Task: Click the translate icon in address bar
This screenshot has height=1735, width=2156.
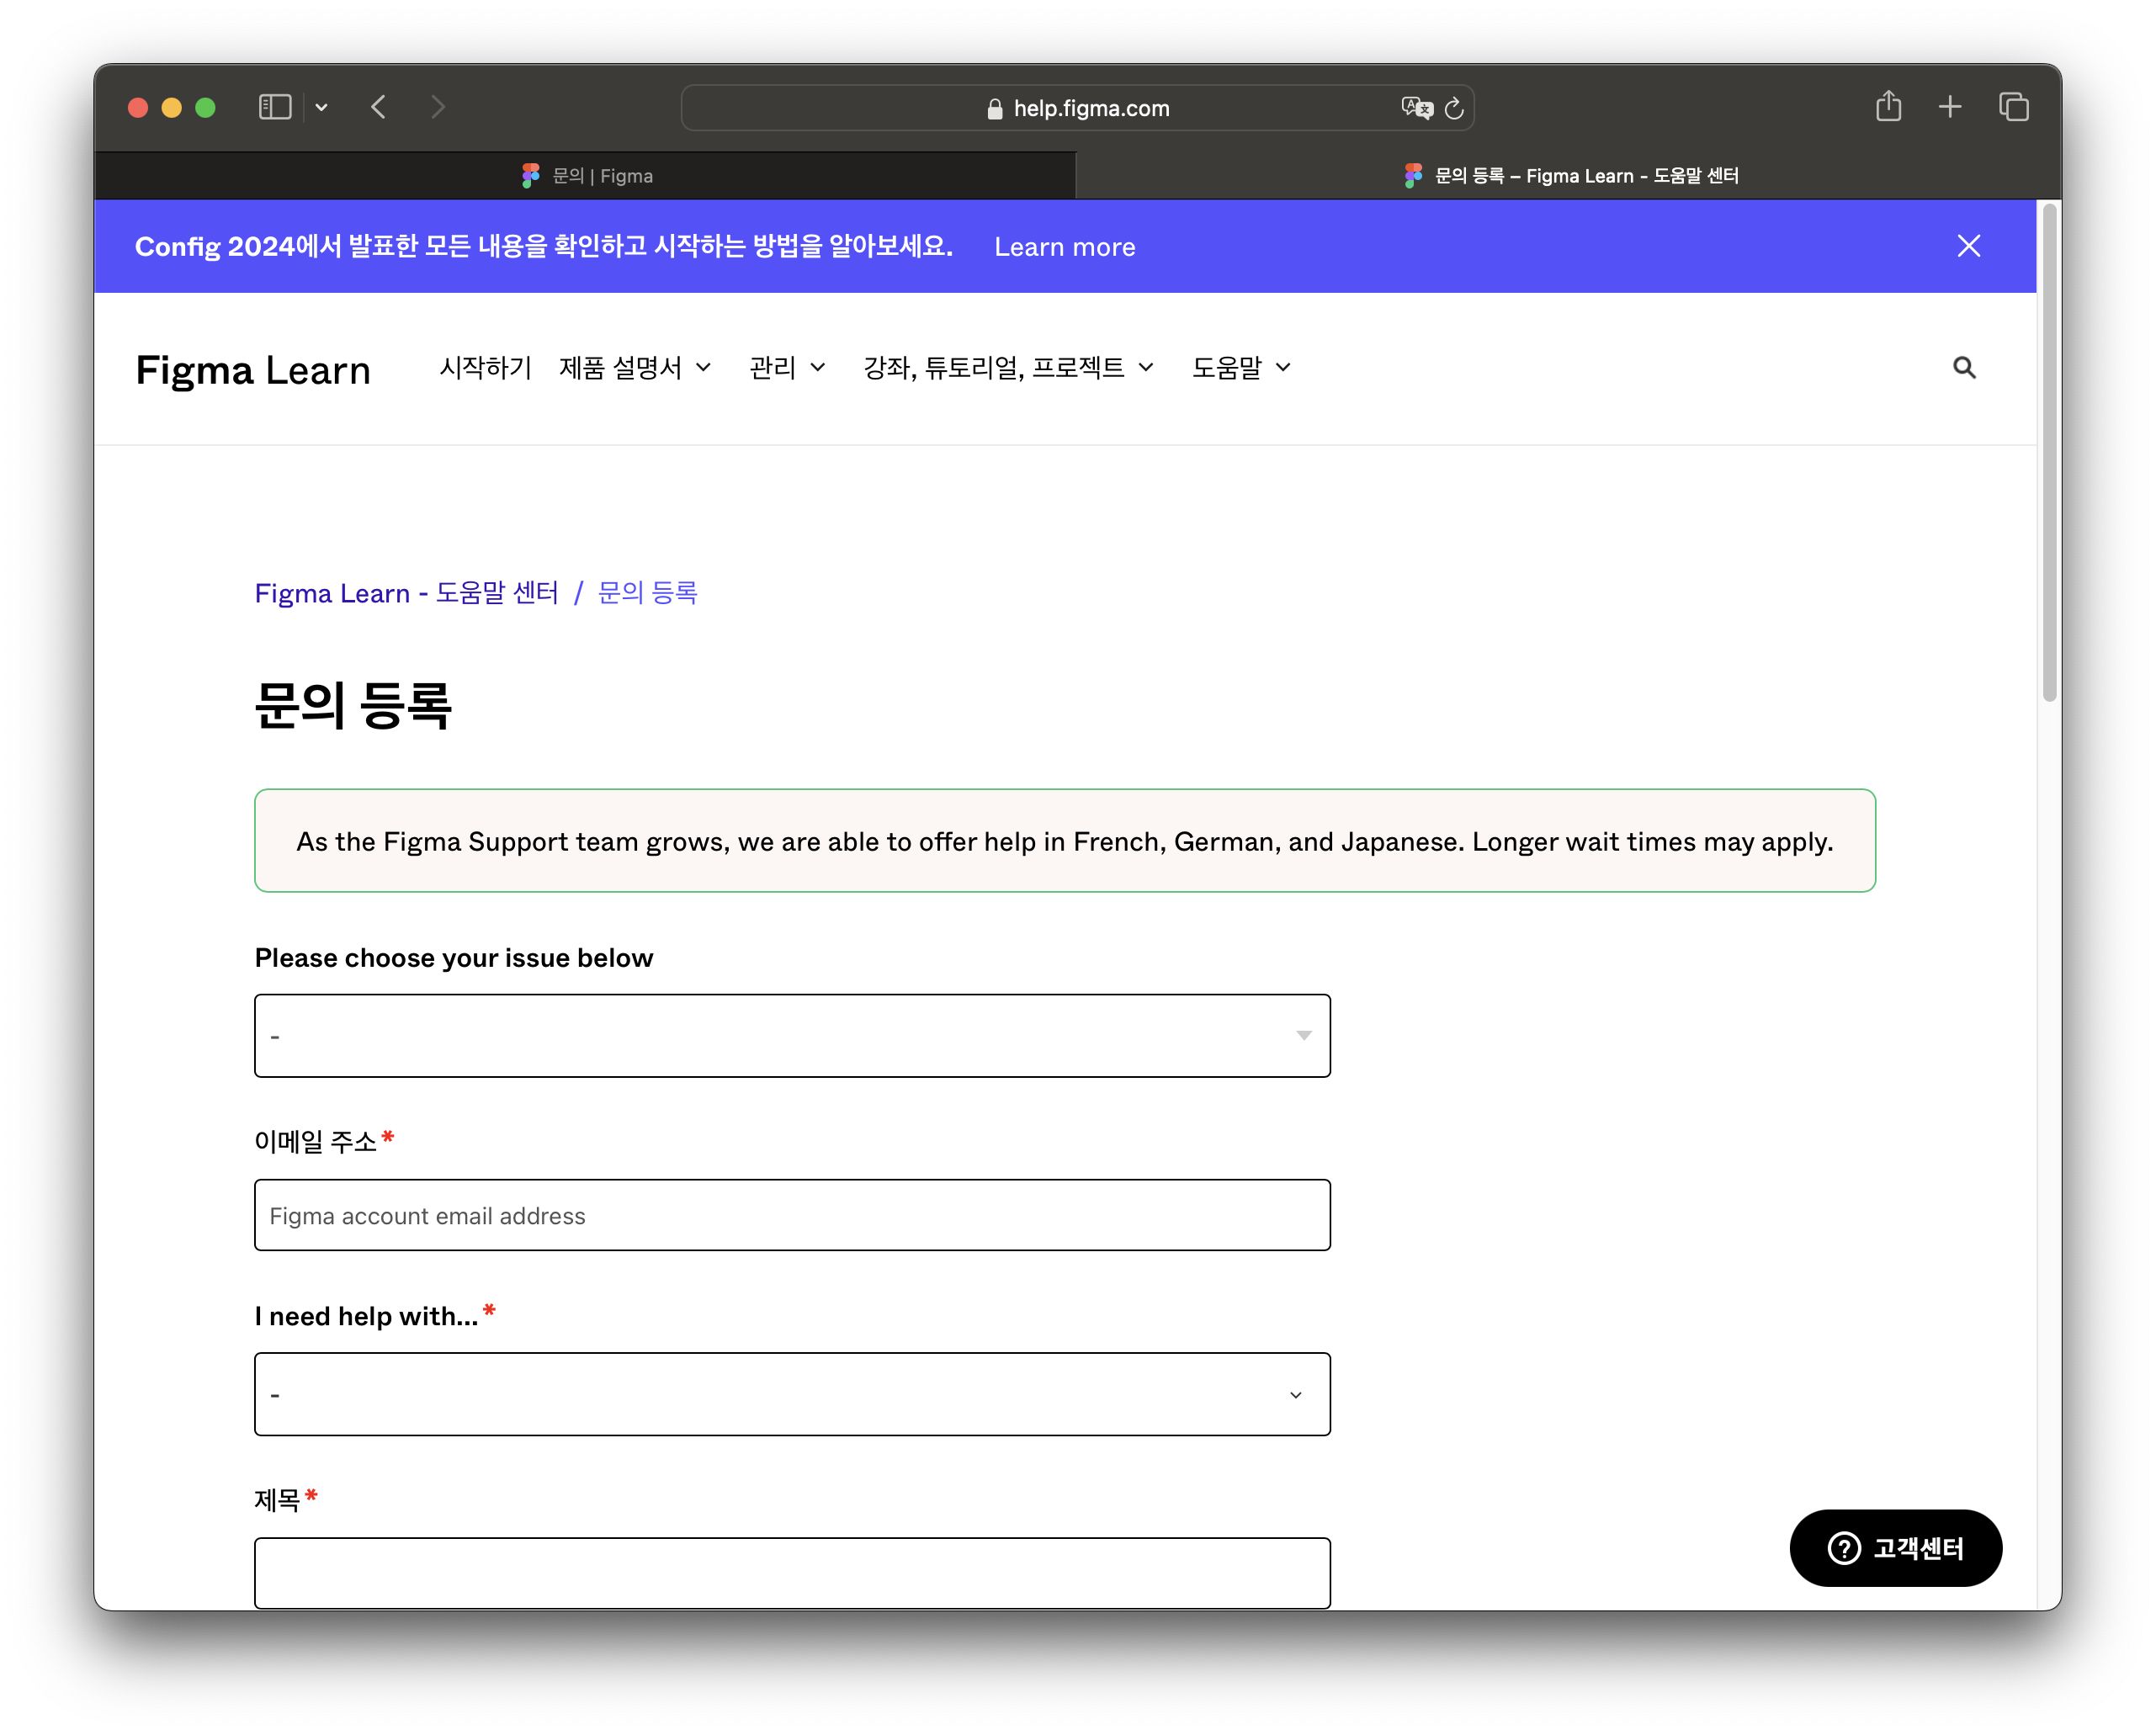Action: (1416, 108)
